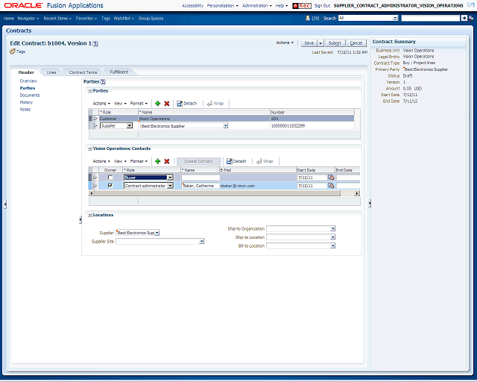477x382 pixels.
Task: Click the Home link
Action: pos(9,18)
